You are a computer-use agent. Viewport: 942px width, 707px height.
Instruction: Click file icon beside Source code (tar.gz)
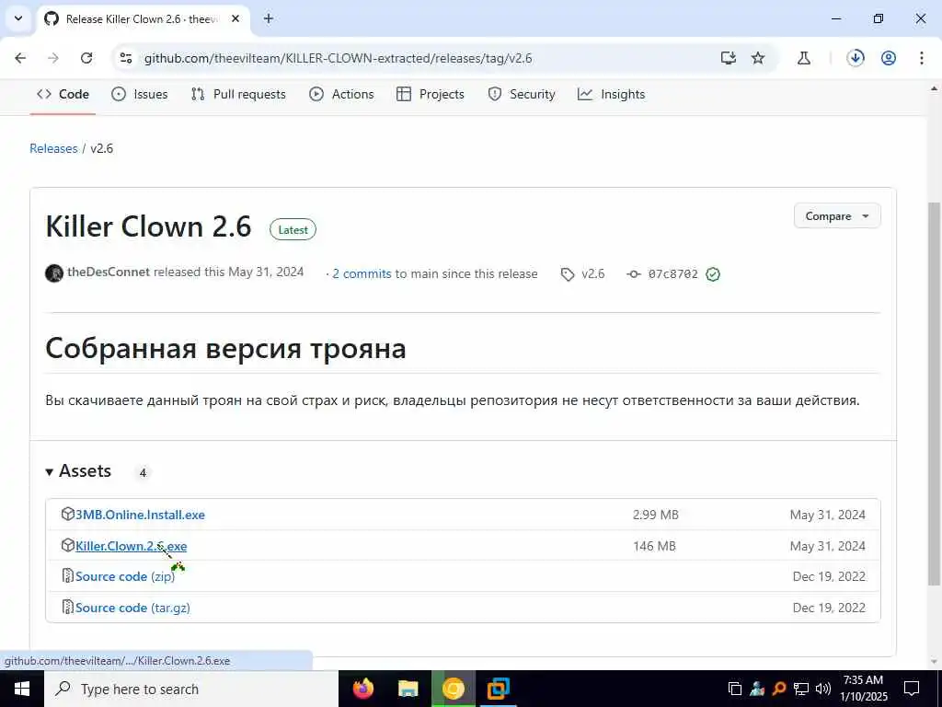[68, 608]
